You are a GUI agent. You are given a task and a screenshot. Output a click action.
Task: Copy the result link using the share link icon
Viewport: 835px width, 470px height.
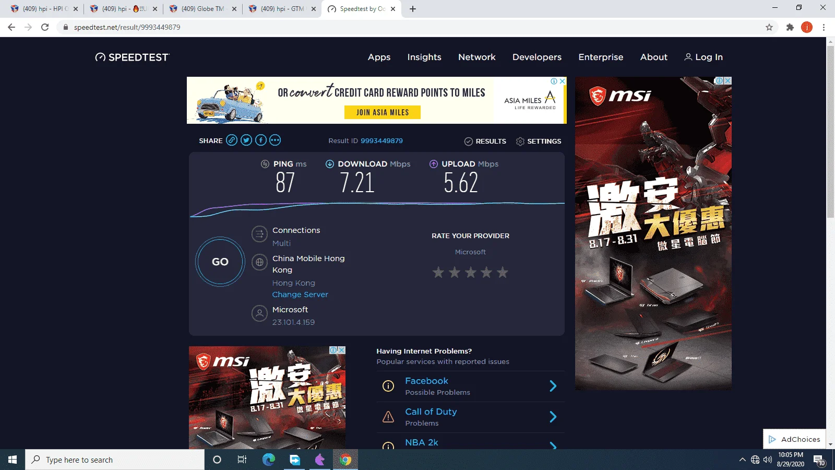tap(232, 140)
